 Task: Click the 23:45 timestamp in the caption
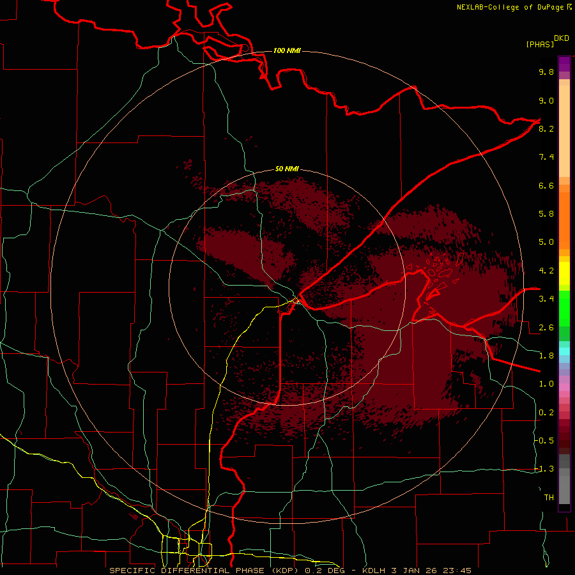pos(457,571)
